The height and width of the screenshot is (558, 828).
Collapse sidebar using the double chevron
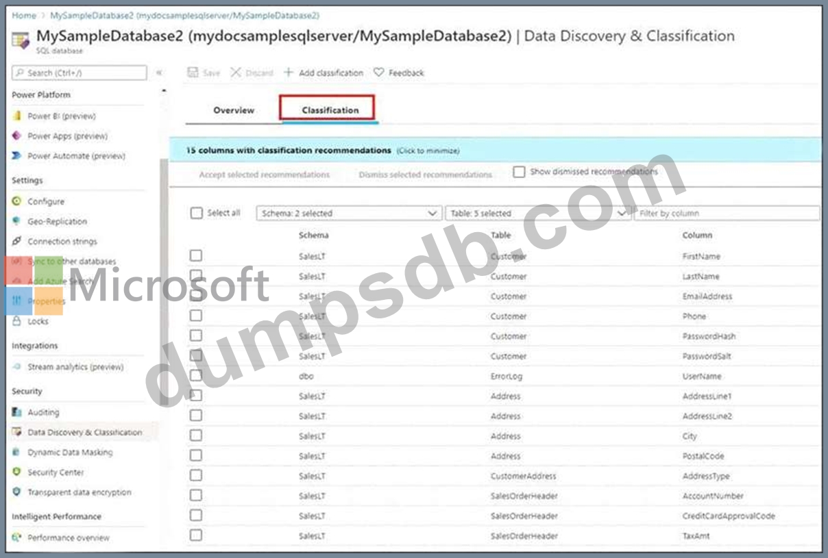[159, 73]
